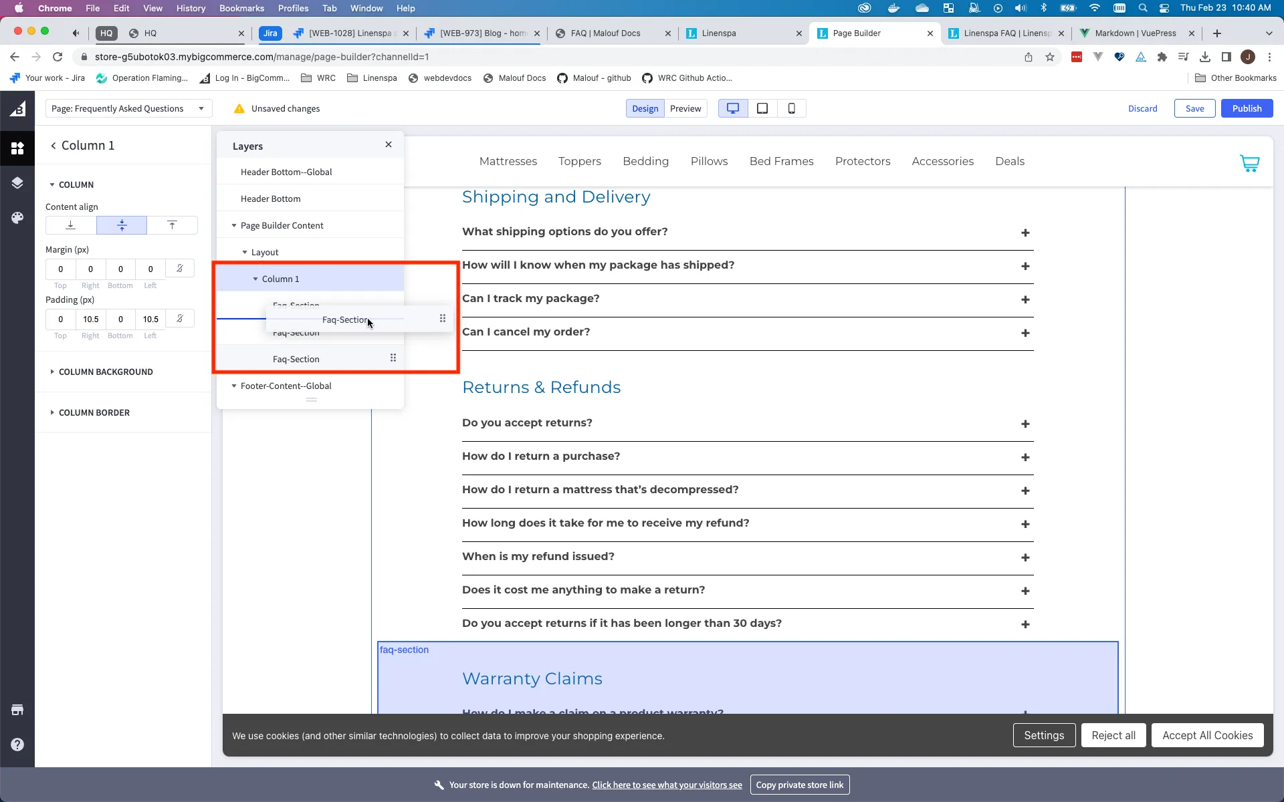Open the Bookmarks menu in the menu bar

tap(241, 8)
